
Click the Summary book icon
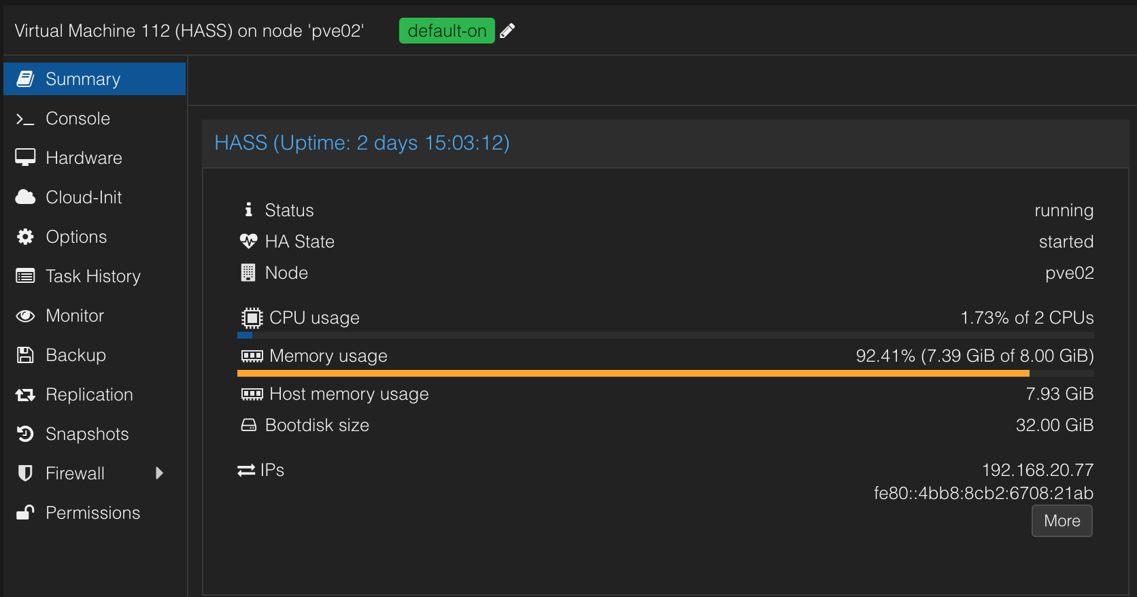tap(25, 79)
